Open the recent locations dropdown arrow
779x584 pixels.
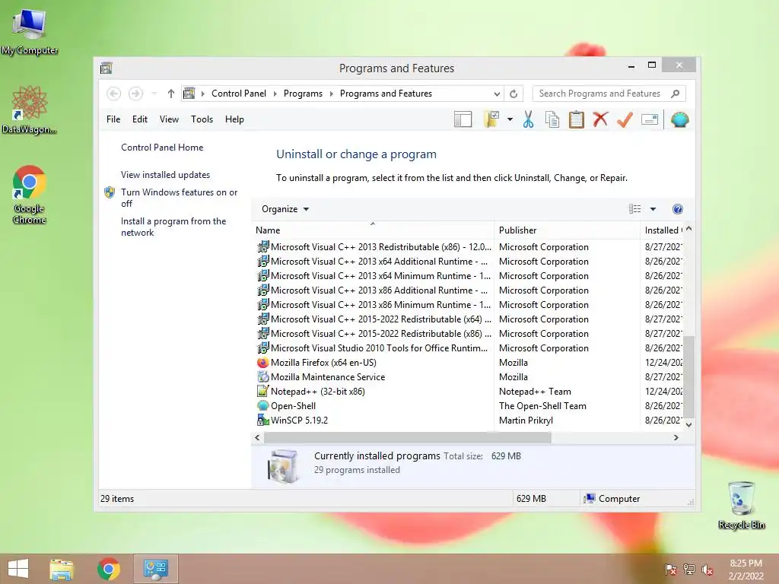coord(154,94)
